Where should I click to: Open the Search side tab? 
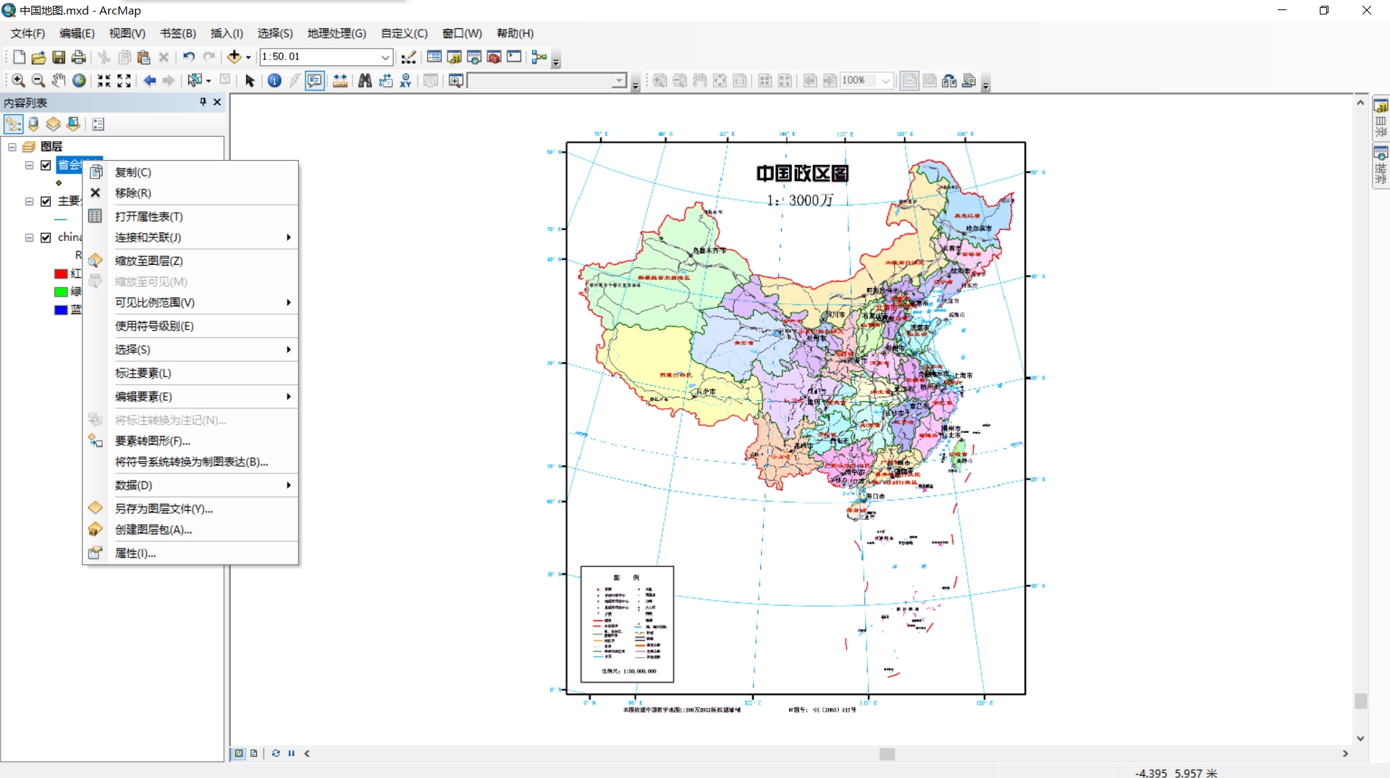tap(1381, 166)
